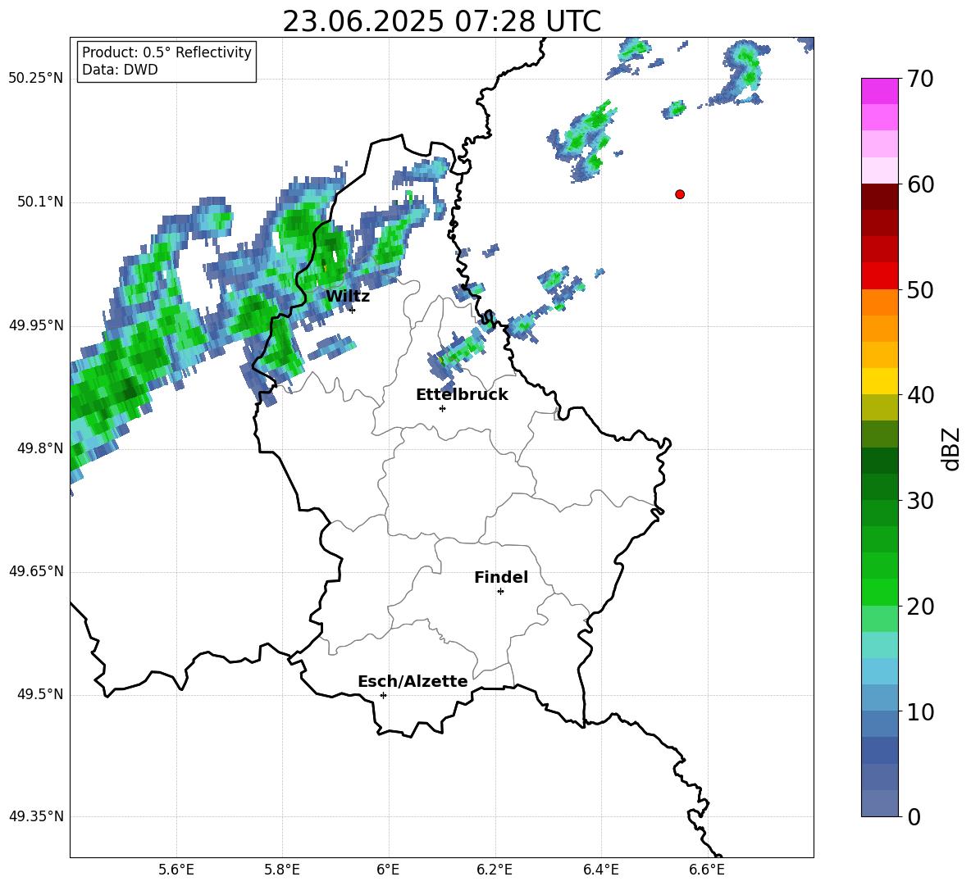Click the dBZ colorbar label
Viewport: 971px width, 886px height.
pos(950,448)
